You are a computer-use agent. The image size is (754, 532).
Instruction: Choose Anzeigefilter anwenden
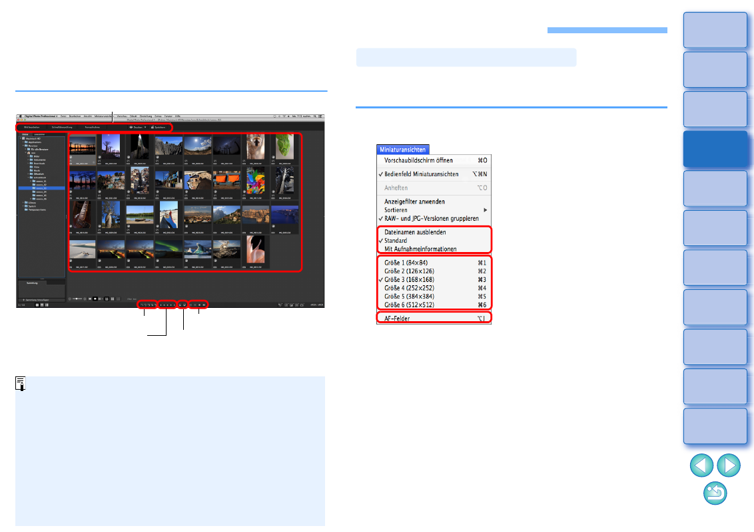pos(434,201)
